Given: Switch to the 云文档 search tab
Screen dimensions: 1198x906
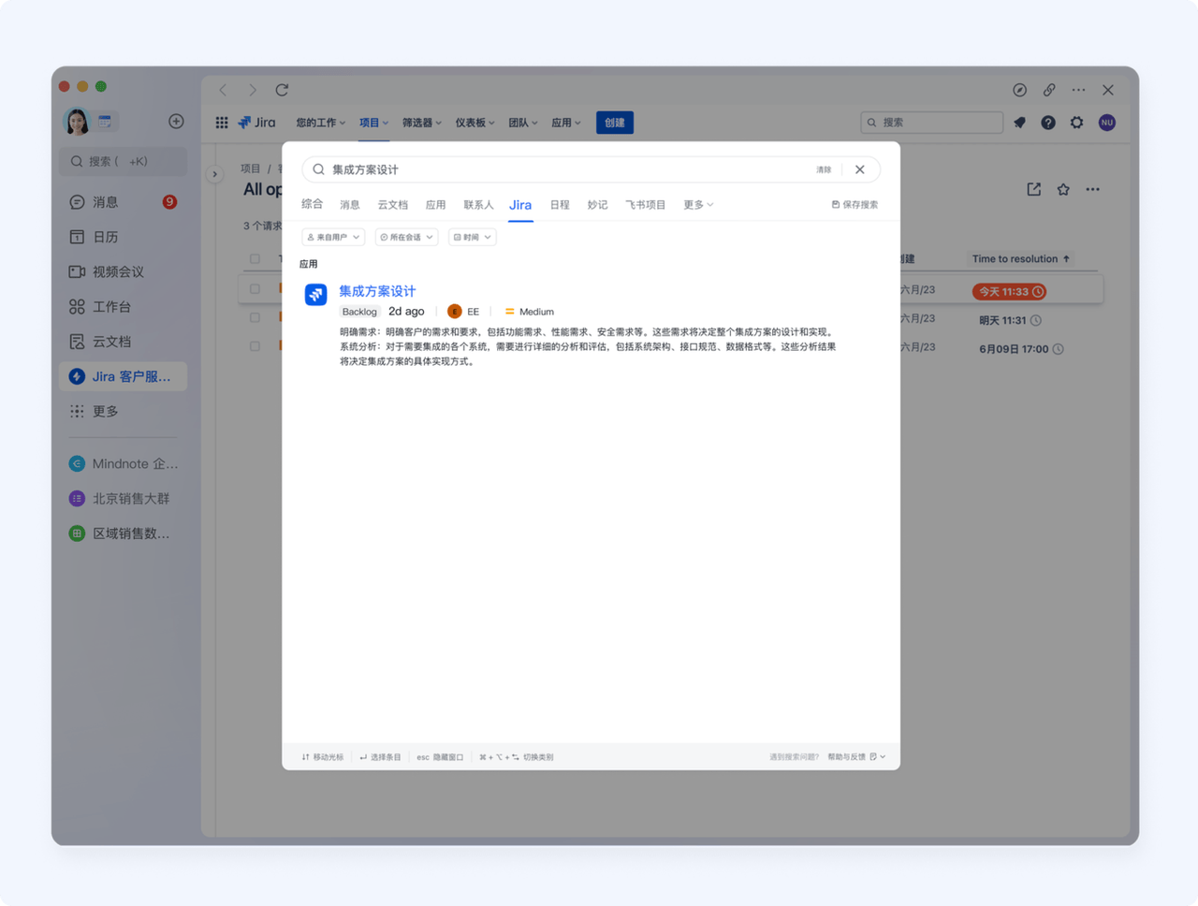Looking at the screenshot, I should tap(393, 204).
